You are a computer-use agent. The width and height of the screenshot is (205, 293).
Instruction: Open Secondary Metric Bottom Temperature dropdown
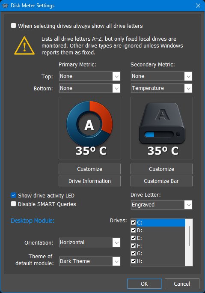(161, 88)
